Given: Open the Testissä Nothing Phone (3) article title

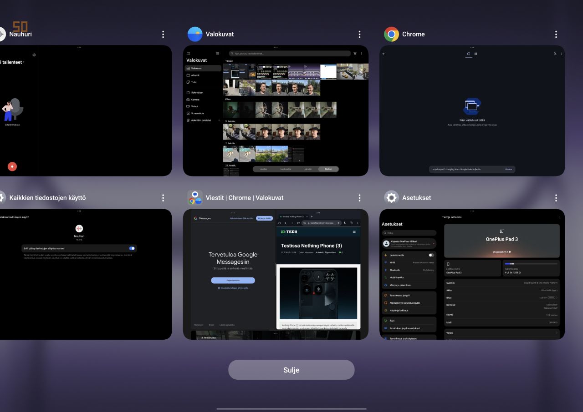Looking at the screenshot, I should [312, 246].
